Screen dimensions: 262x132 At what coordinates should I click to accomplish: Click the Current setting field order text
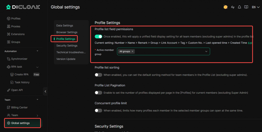point(171,43)
